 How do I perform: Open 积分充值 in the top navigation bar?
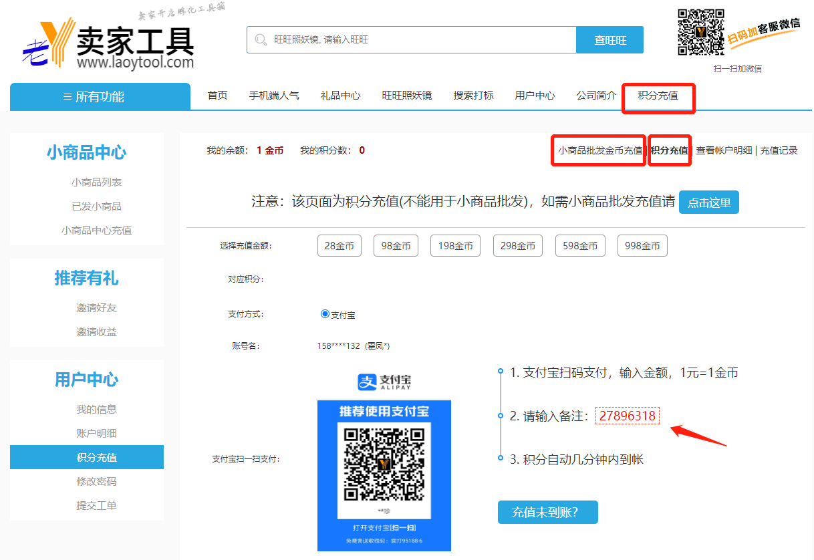(658, 96)
